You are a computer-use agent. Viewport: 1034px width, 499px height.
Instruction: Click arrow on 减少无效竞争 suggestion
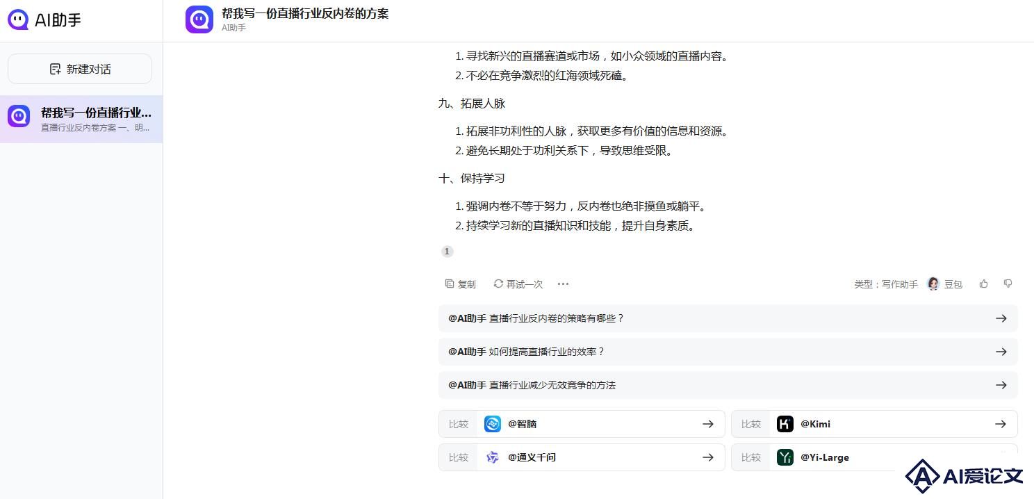1001,385
